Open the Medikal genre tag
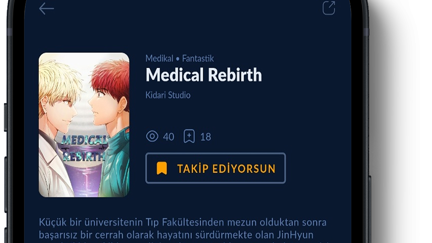 [x=159, y=58]
